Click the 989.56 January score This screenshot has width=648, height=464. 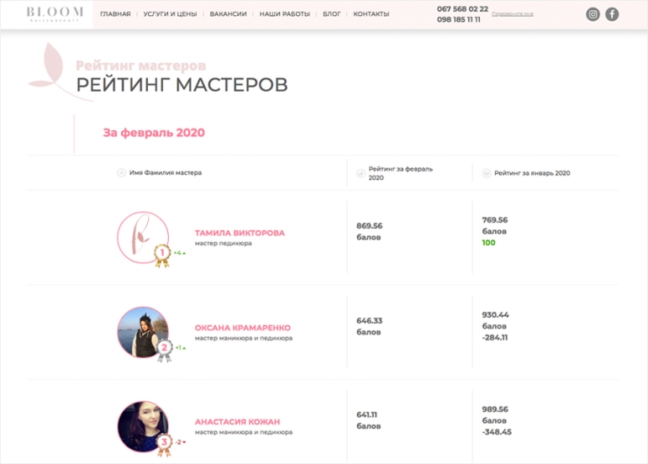(495, 409)
